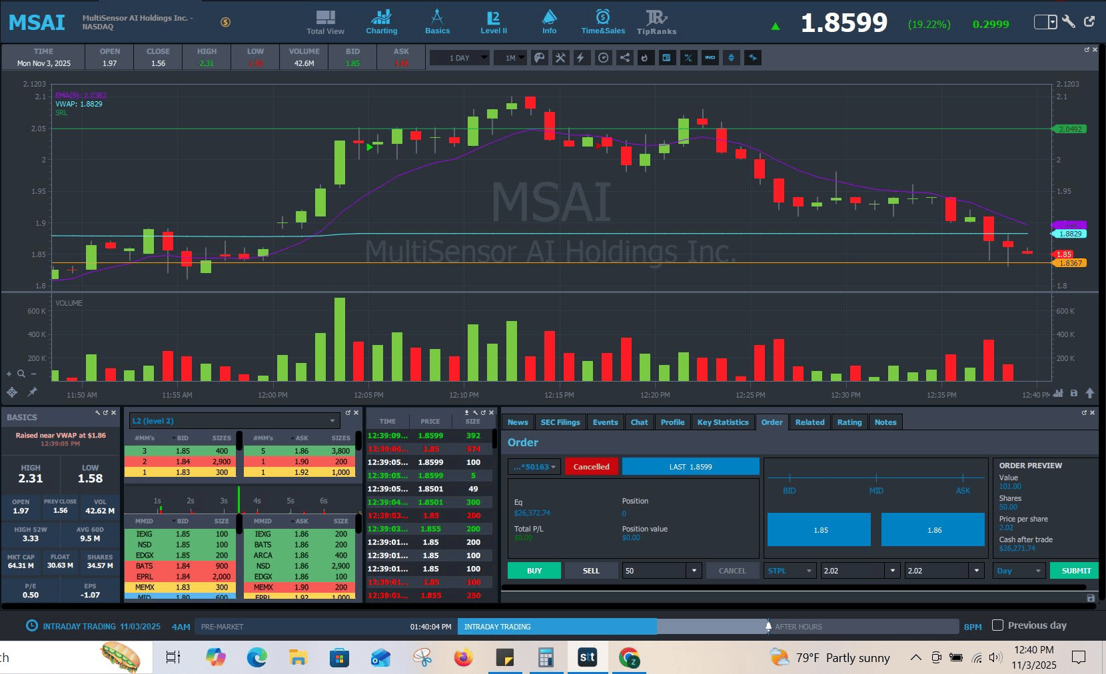
Task: Open chart color palette settings
Action: (x=540, y=58)
